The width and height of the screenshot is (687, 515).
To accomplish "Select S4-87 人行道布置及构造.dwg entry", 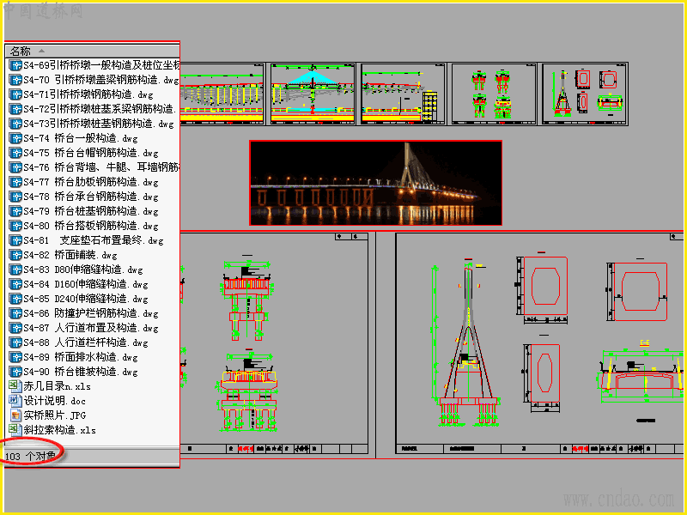I will (91, 328).
